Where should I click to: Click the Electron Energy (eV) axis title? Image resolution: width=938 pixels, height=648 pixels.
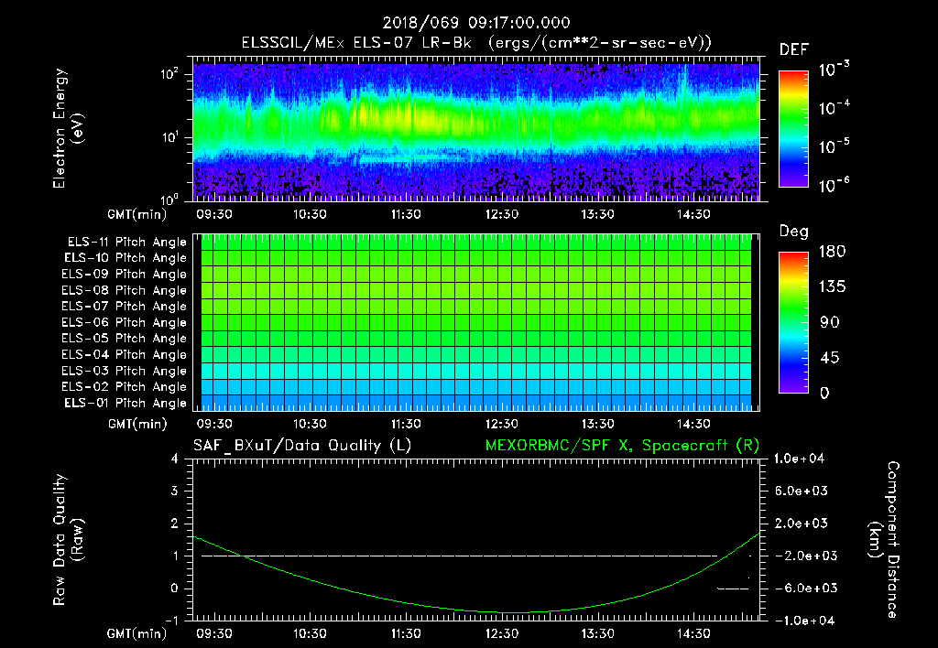[67, 128]
